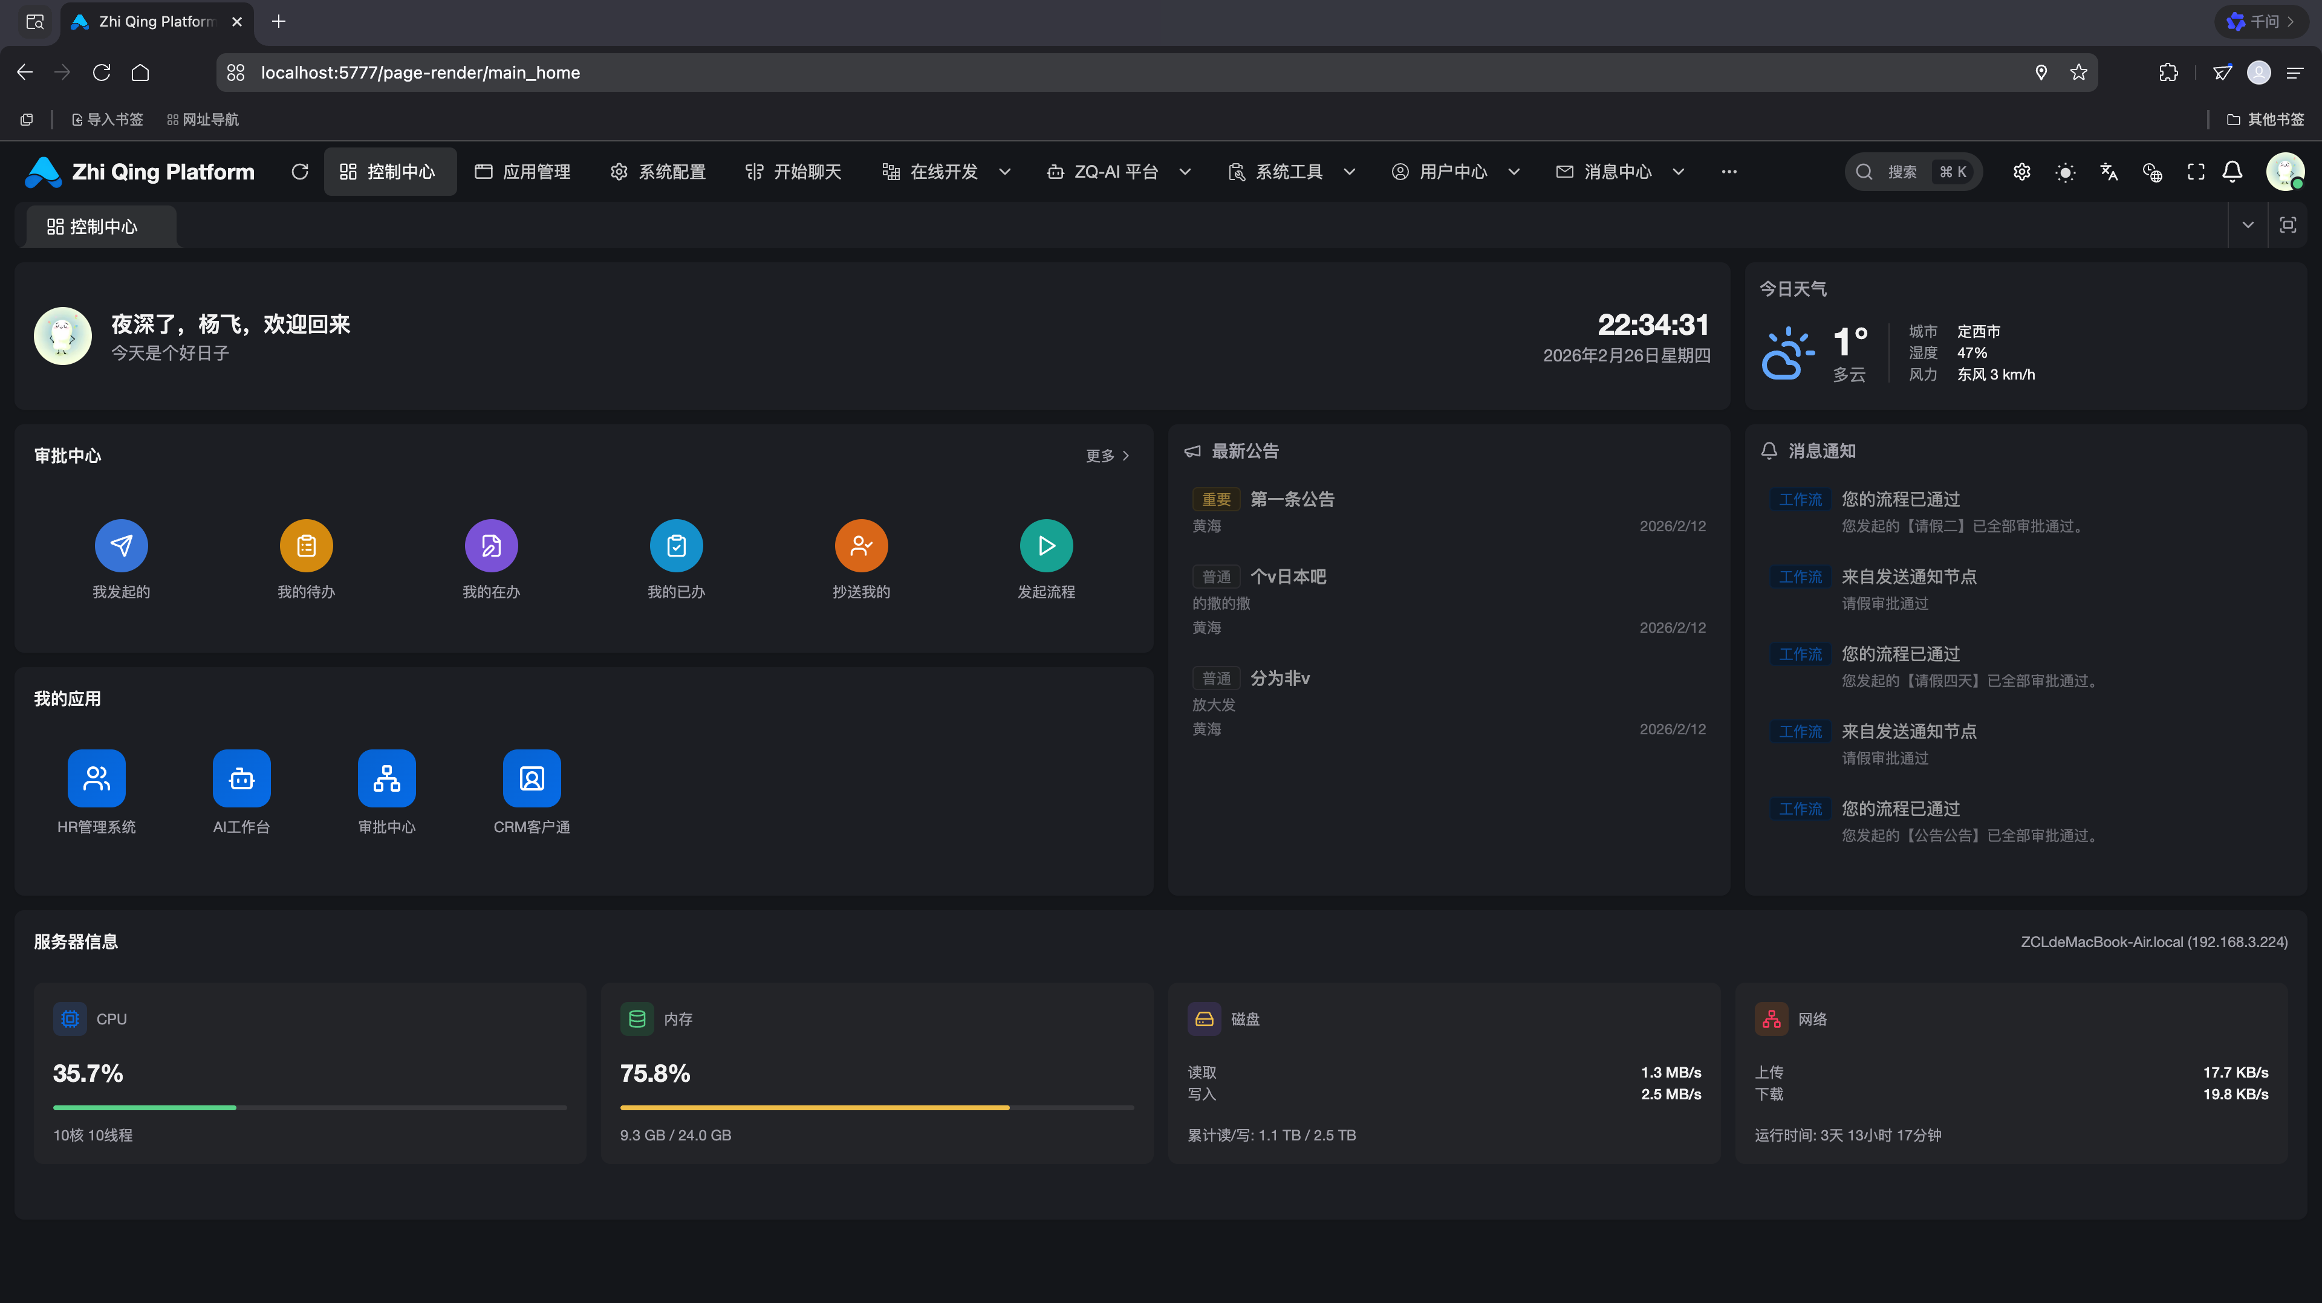The width and height of the screenshot is (2322, 1303).
Task: Open the tab list chevron dropdown
Action: click(x=2248, y=225)
